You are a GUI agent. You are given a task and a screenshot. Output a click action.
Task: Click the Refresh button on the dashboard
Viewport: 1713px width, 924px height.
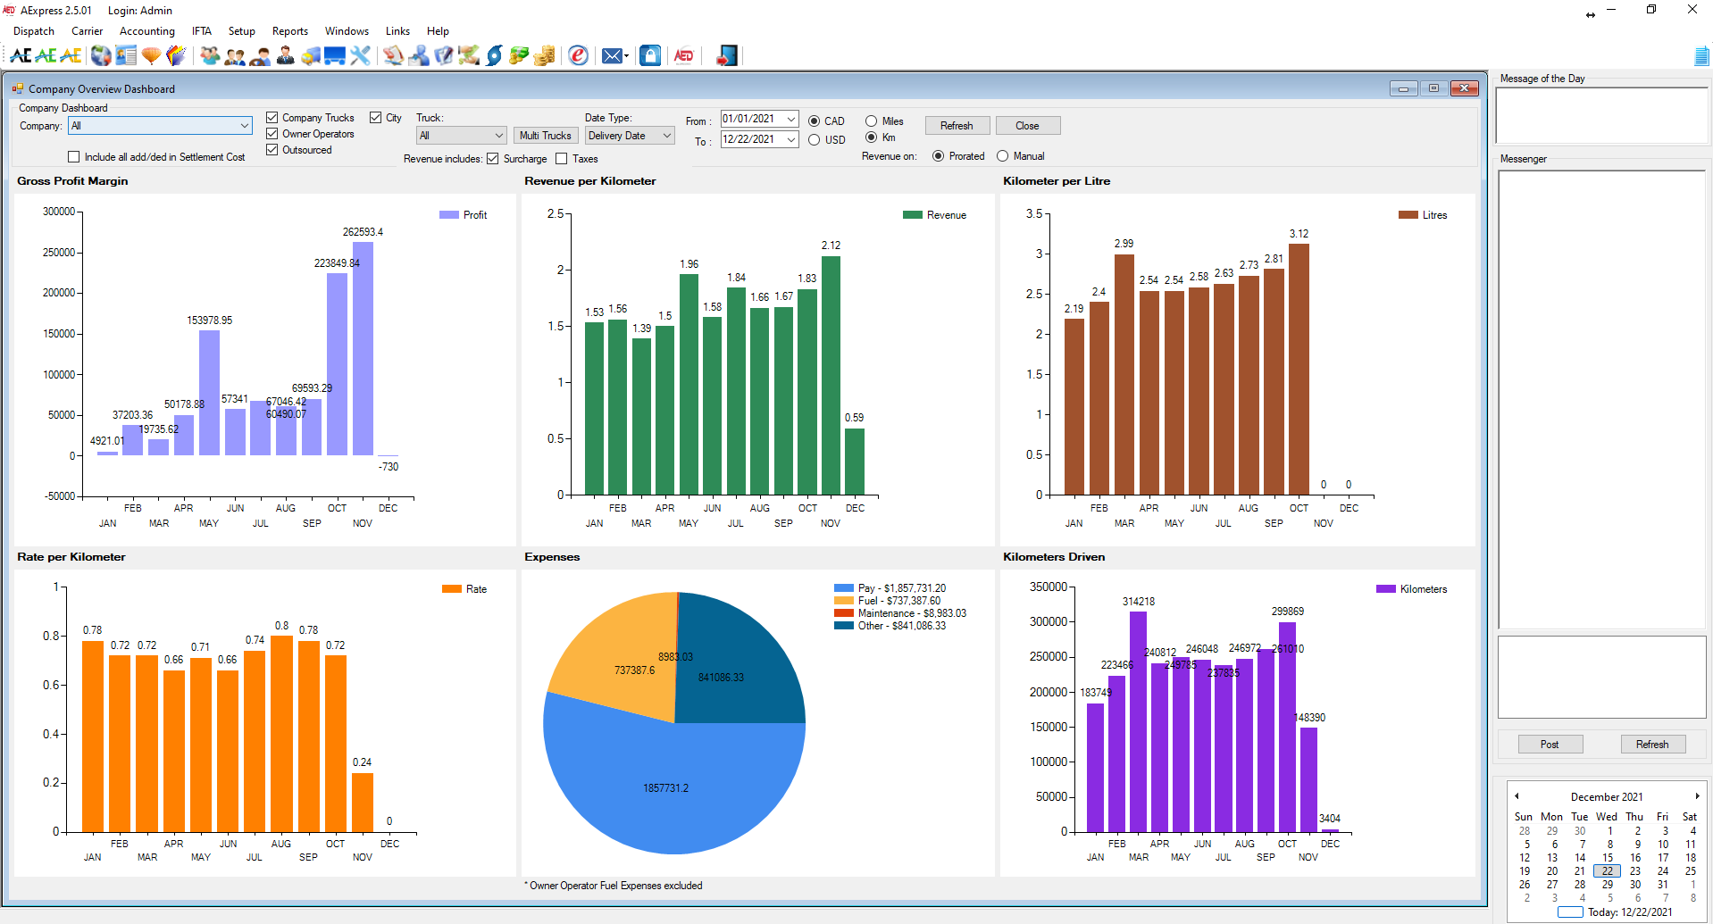coord(957,125)
